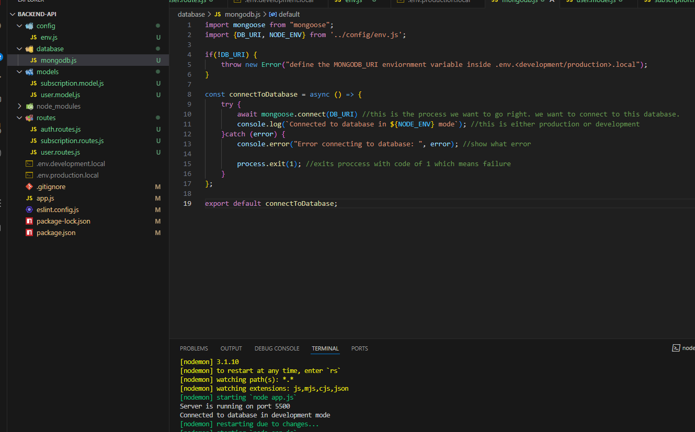This screenshot has height=432, width=695.
Task: Switch to the DEBUG CONSOLE panel tab
Action: (277, 348)
